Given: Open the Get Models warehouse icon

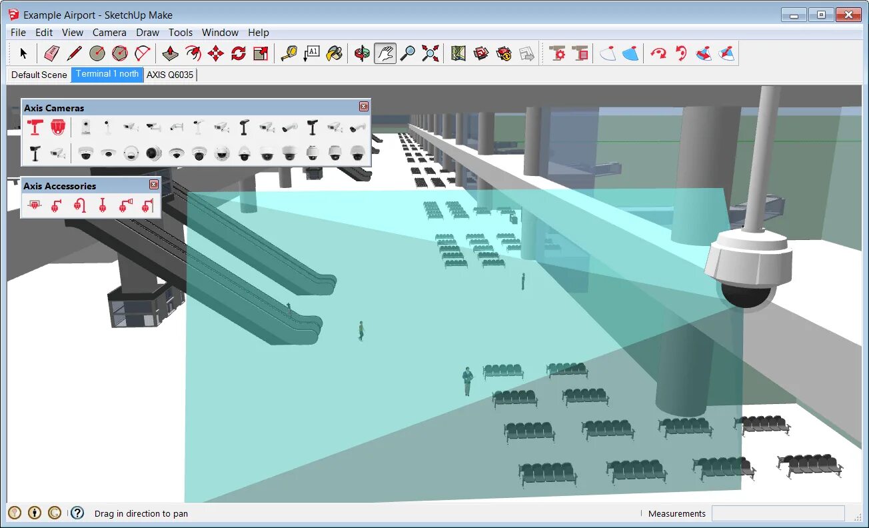Looking at the screenshot, I should click(x=481, y=53).
